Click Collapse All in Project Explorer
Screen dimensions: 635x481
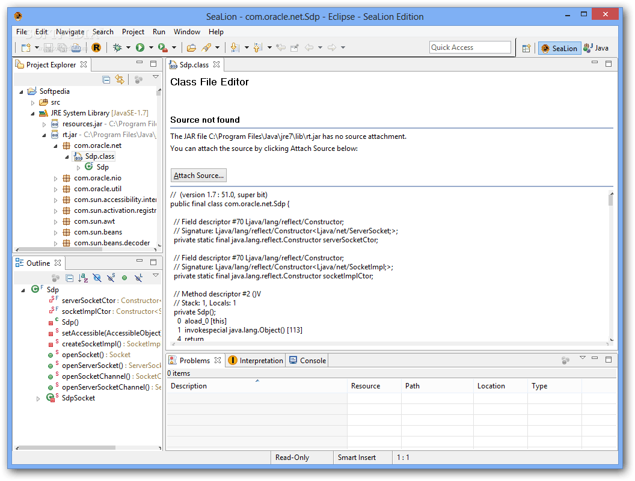(x=106, y=80)
